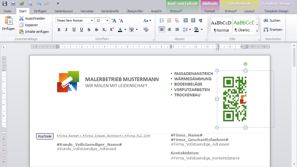Click the numbered list icon
Image resolution: width=297 pixels, height=167 pixels.
click(x=169, y=20)
